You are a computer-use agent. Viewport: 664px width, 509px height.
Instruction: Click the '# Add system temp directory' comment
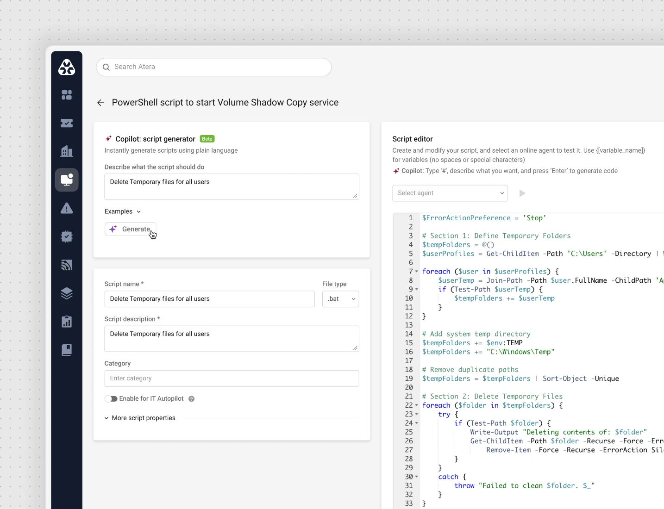pos(476,334)
